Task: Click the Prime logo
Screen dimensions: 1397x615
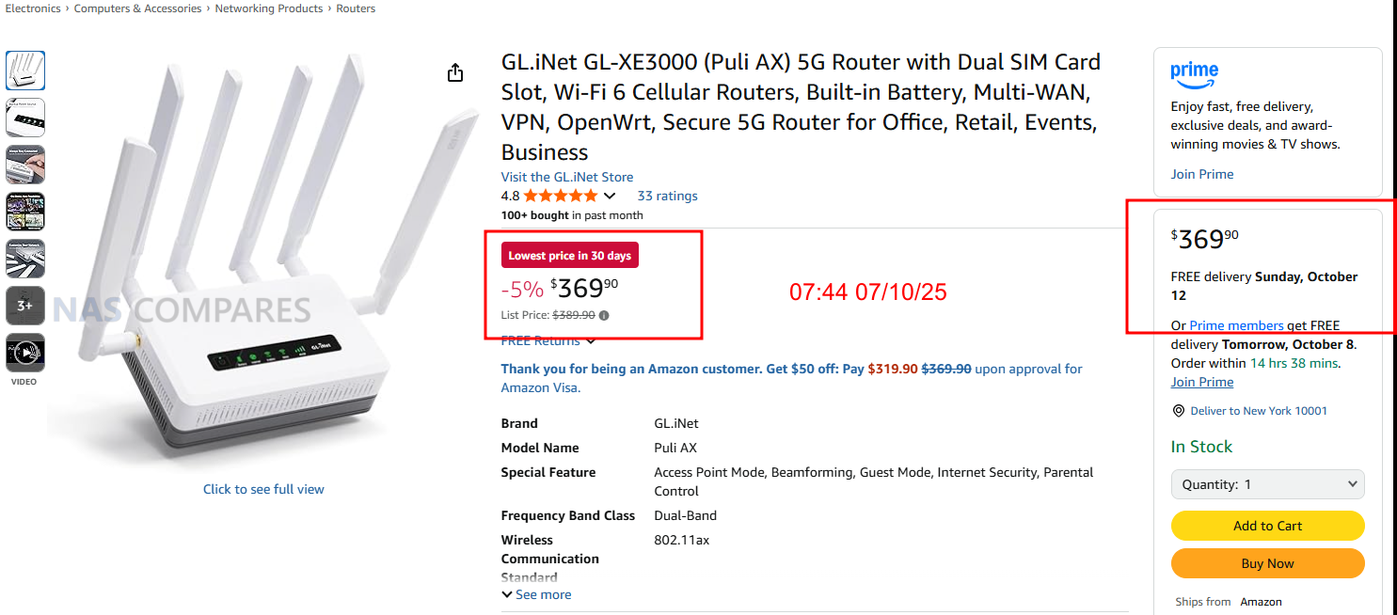Action: point(1194,71)
